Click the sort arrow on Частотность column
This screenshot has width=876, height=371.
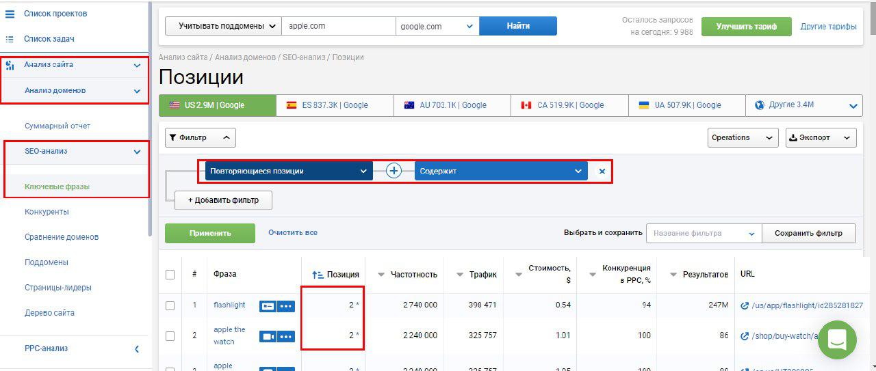pyautogui.click(x=381, y=275)
